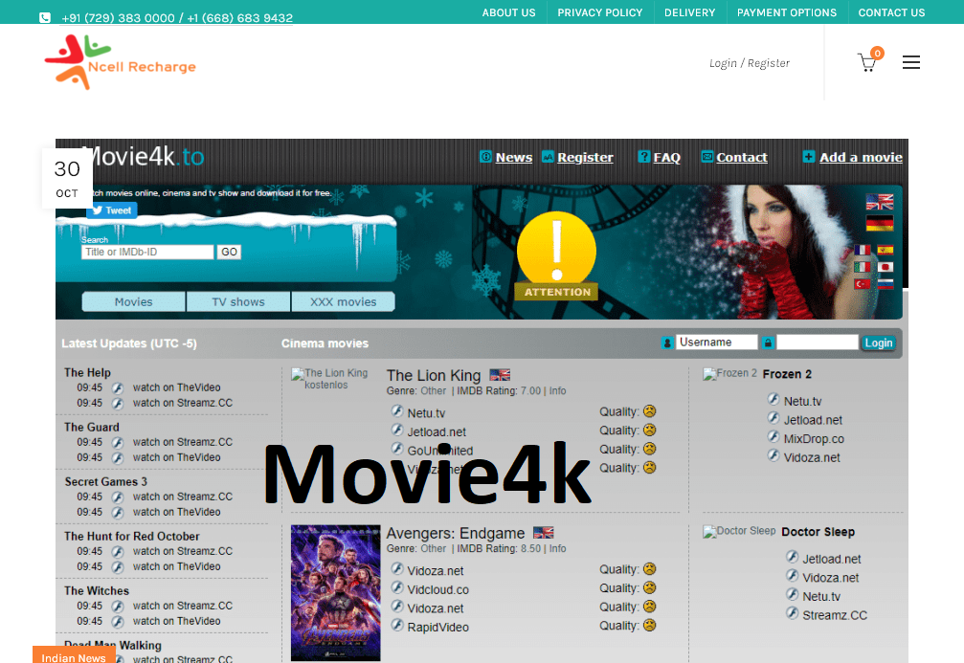964x663 pixels.
Task: Open the About Us page
Action: pos(508,12)
